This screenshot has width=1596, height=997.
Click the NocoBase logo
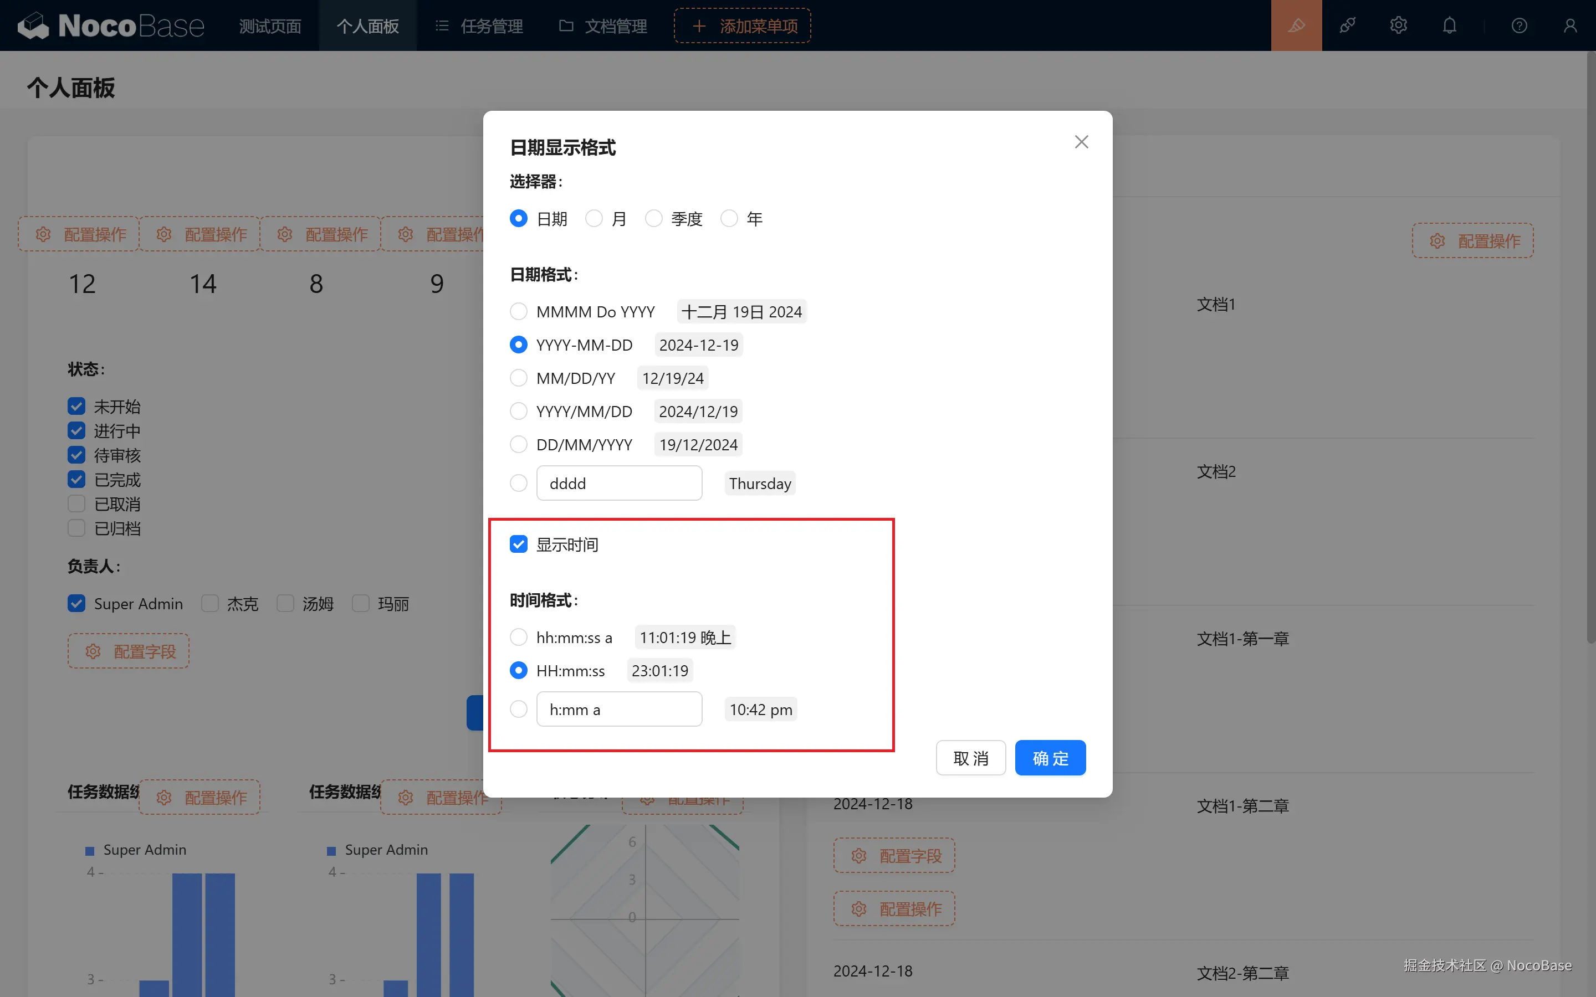tap(111, 25)
